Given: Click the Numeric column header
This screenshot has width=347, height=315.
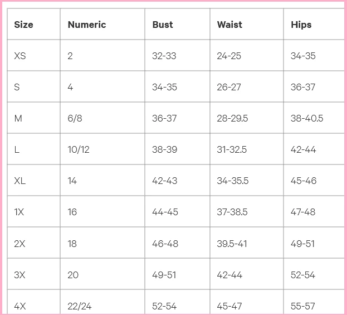Looking at the screenshot, I should click(86, 25).
